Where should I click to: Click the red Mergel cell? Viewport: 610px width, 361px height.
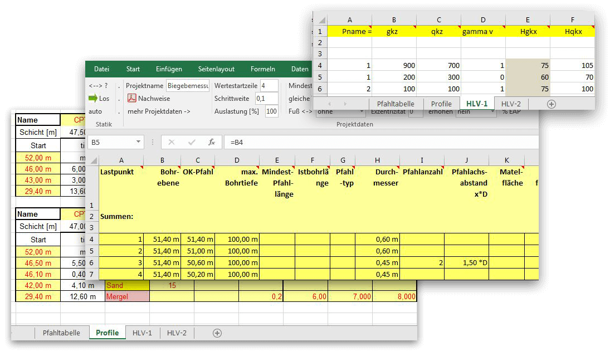(127, 296)
